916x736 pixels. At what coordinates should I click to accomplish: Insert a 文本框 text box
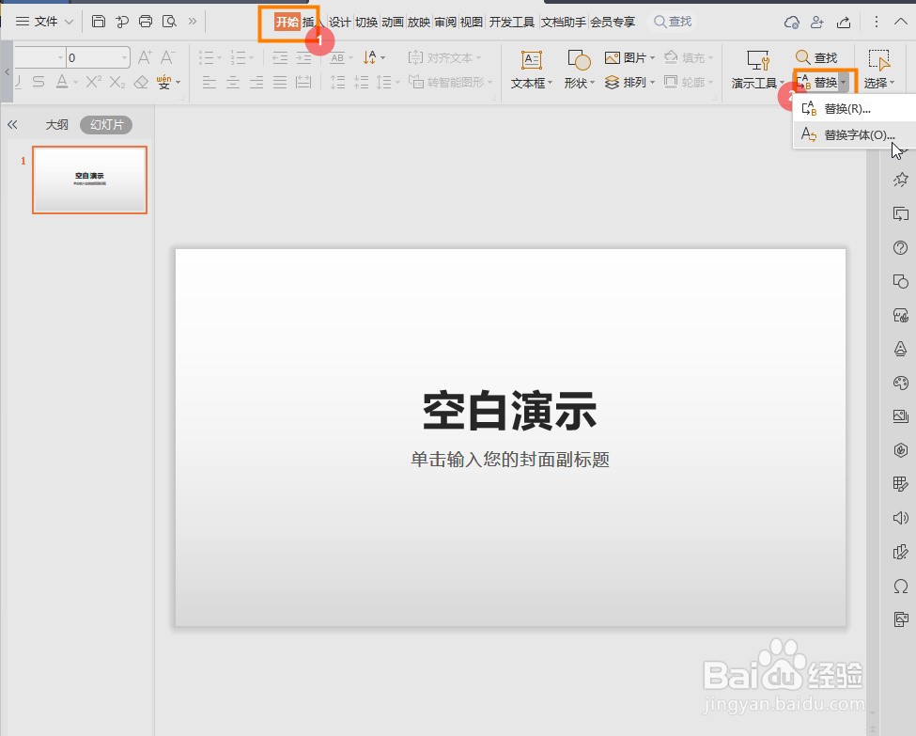(x=531, y=70)
